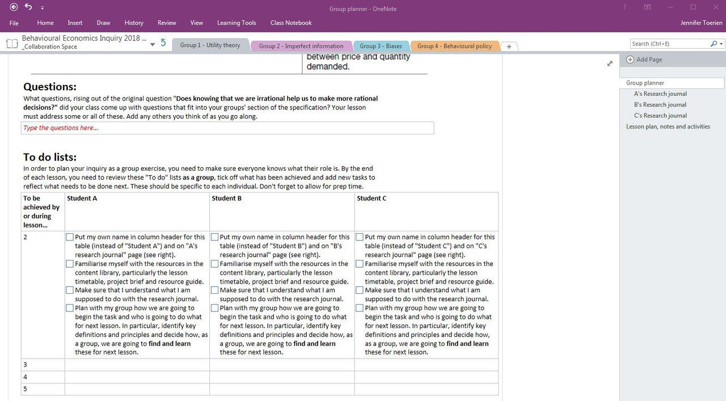Click the 'Student B' column header cell
The image size is (726, 401).
click(x=282, y=212)
